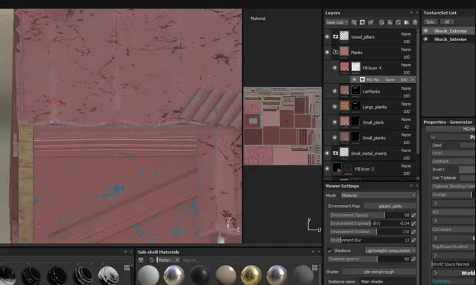
Task: Click the LarPlanks black mask thumbnail
Action: click(x=356, y=90)
